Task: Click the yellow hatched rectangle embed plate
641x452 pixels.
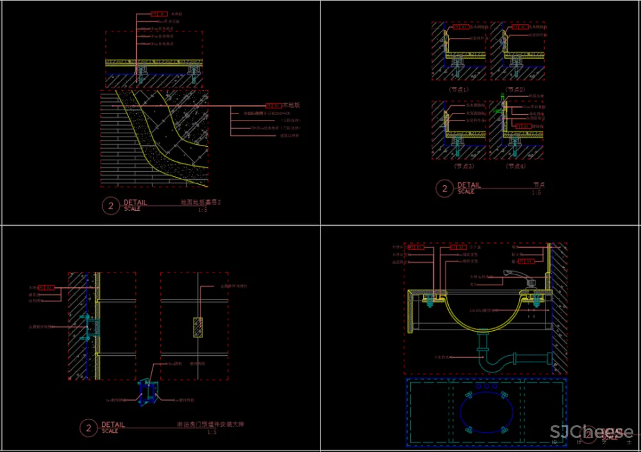Action: click(198, 326)
